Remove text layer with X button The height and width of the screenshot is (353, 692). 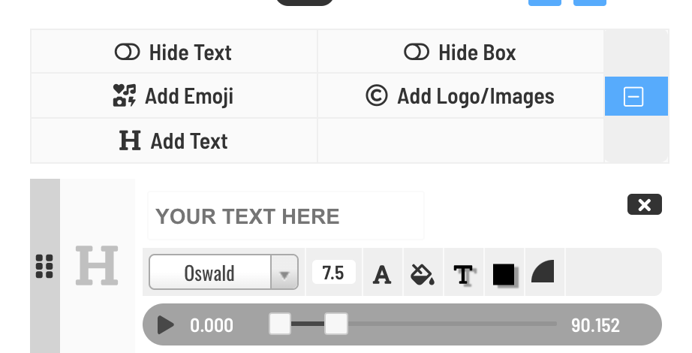coord(644,204)
